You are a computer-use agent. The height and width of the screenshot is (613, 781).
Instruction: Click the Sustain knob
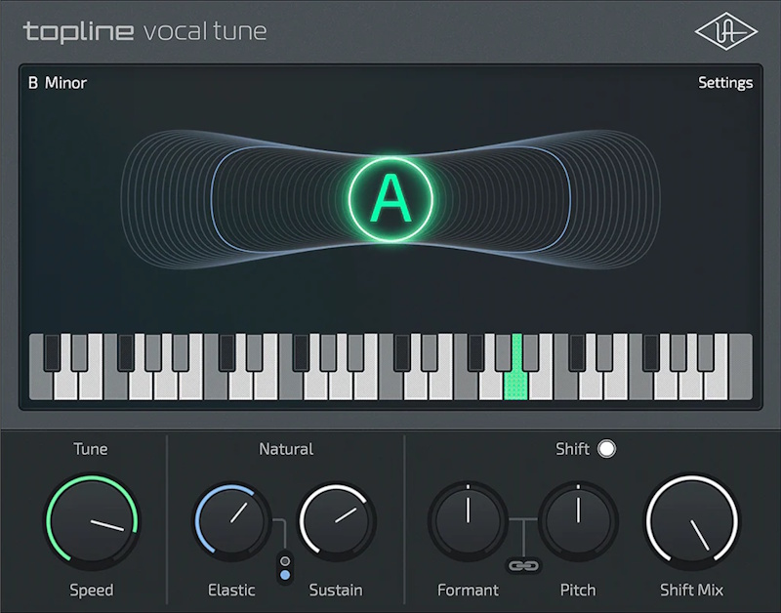coord(336,520)
